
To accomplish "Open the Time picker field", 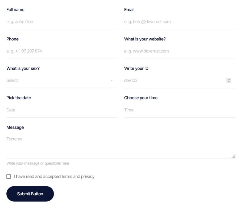I will (180, 110).
